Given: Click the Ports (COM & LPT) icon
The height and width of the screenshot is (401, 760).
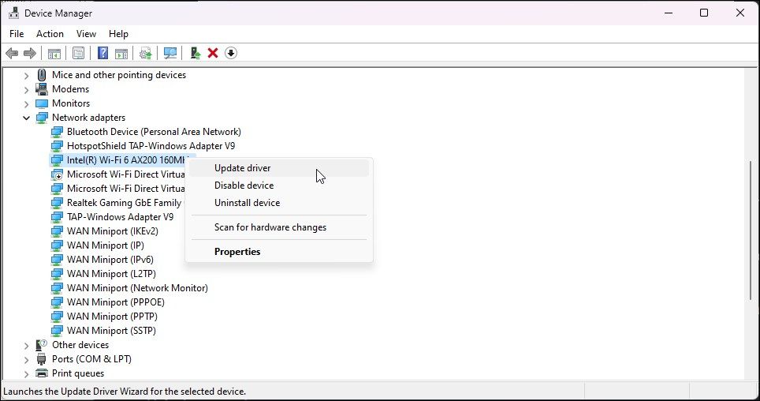Looking at the screenshot, I should (x=42, y=359).
